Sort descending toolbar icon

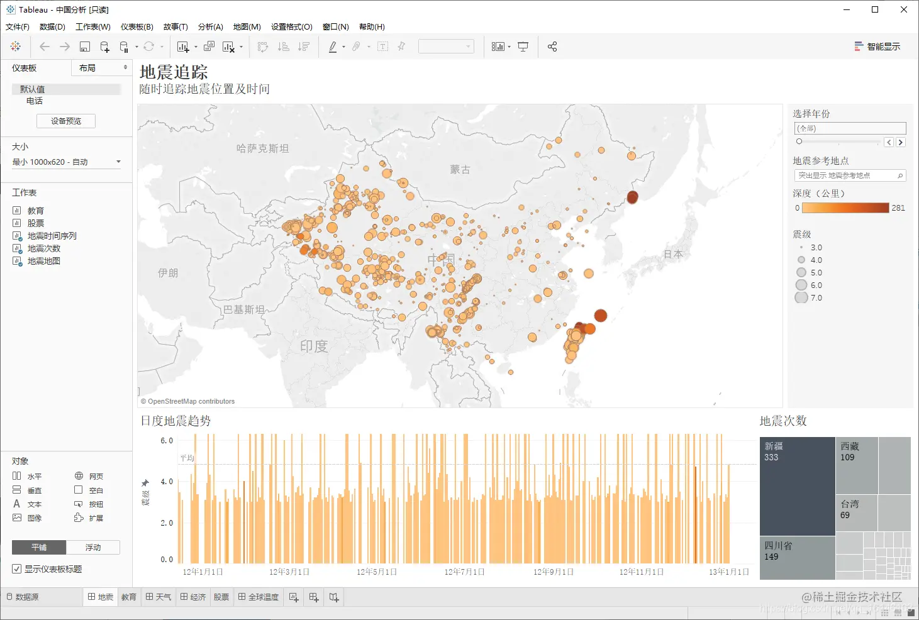pyautogui.click(x=304, y=47)
